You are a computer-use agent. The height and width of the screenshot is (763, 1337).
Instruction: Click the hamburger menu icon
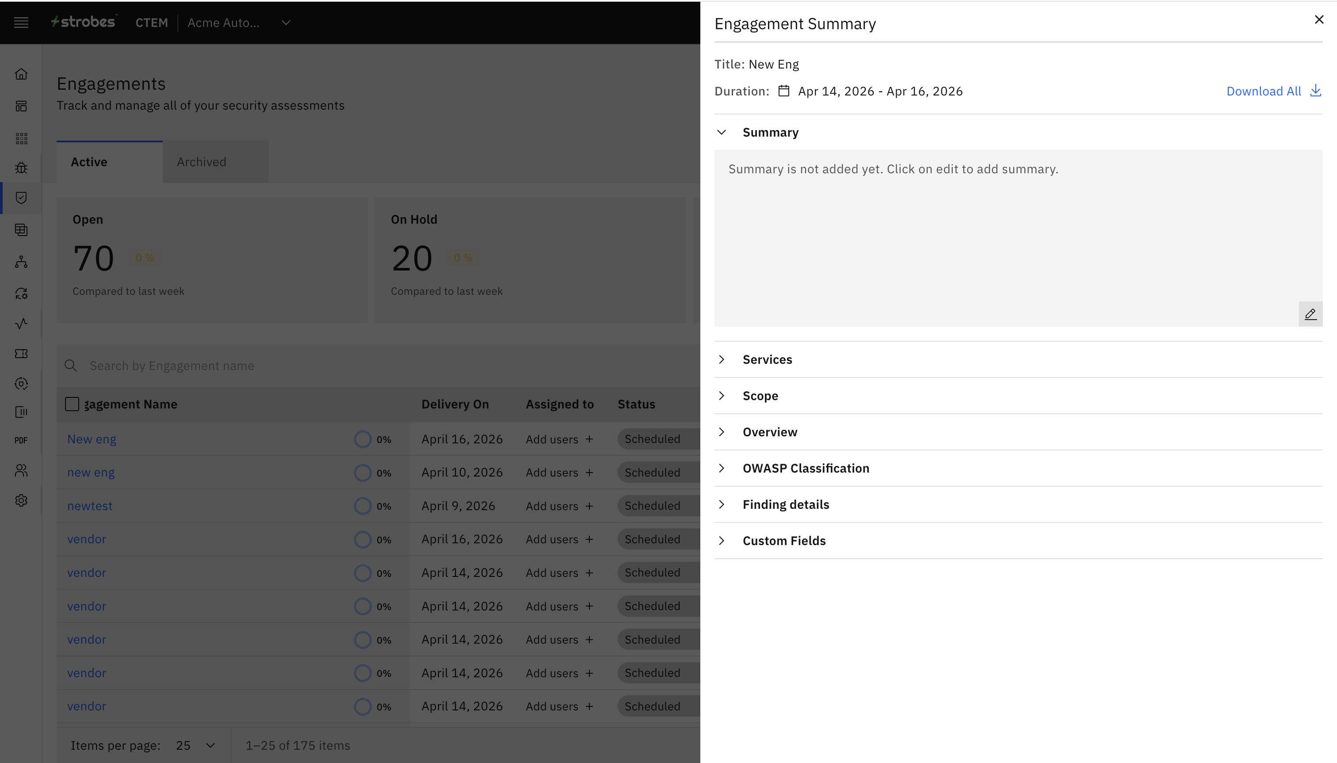coord(21,23)
